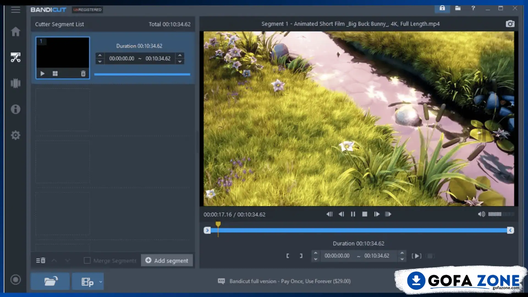Adjust the volume level slider

tap(501, 214)
